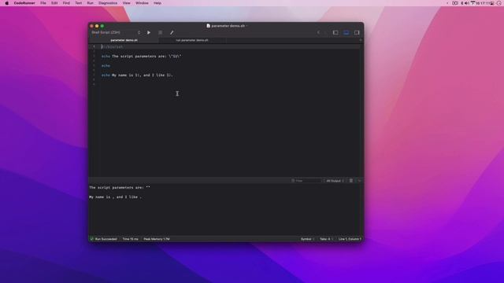Click the screen recording icon in the menu bar

455,3
